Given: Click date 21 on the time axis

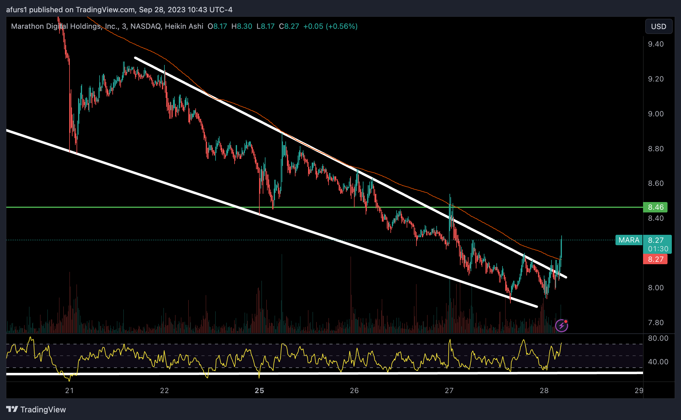Looking at the screenshot, I should (x=70, y=391).
